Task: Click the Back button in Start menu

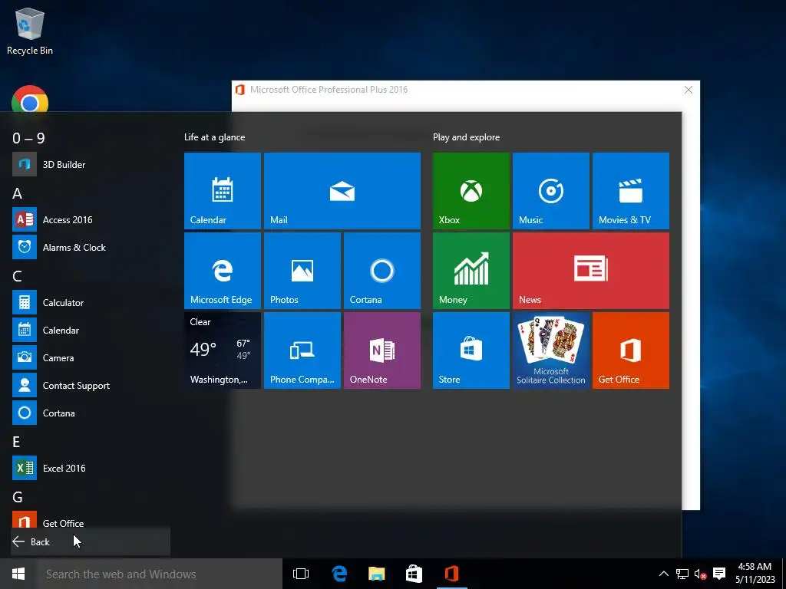Action: pos(91,541)
